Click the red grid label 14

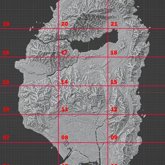(64, 82)
